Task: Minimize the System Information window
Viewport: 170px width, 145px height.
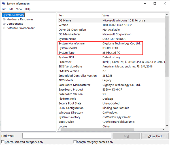Action: [x=145, y=3]
